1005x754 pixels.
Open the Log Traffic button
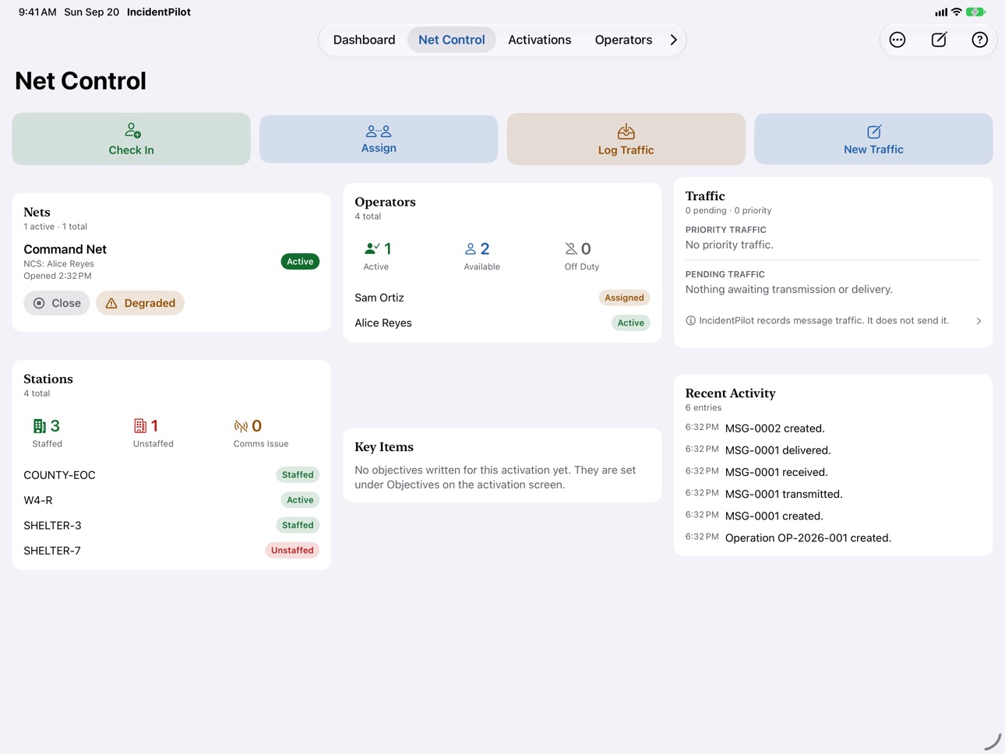tap(626, 139)
